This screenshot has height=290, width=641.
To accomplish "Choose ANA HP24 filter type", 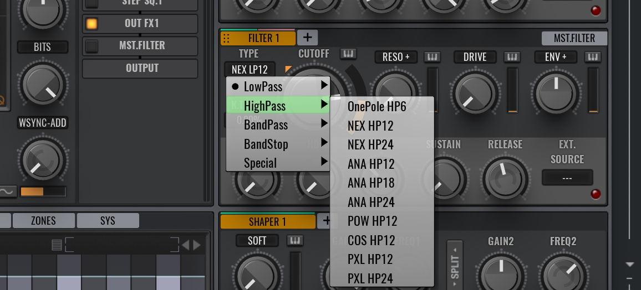I will [382, 202].
